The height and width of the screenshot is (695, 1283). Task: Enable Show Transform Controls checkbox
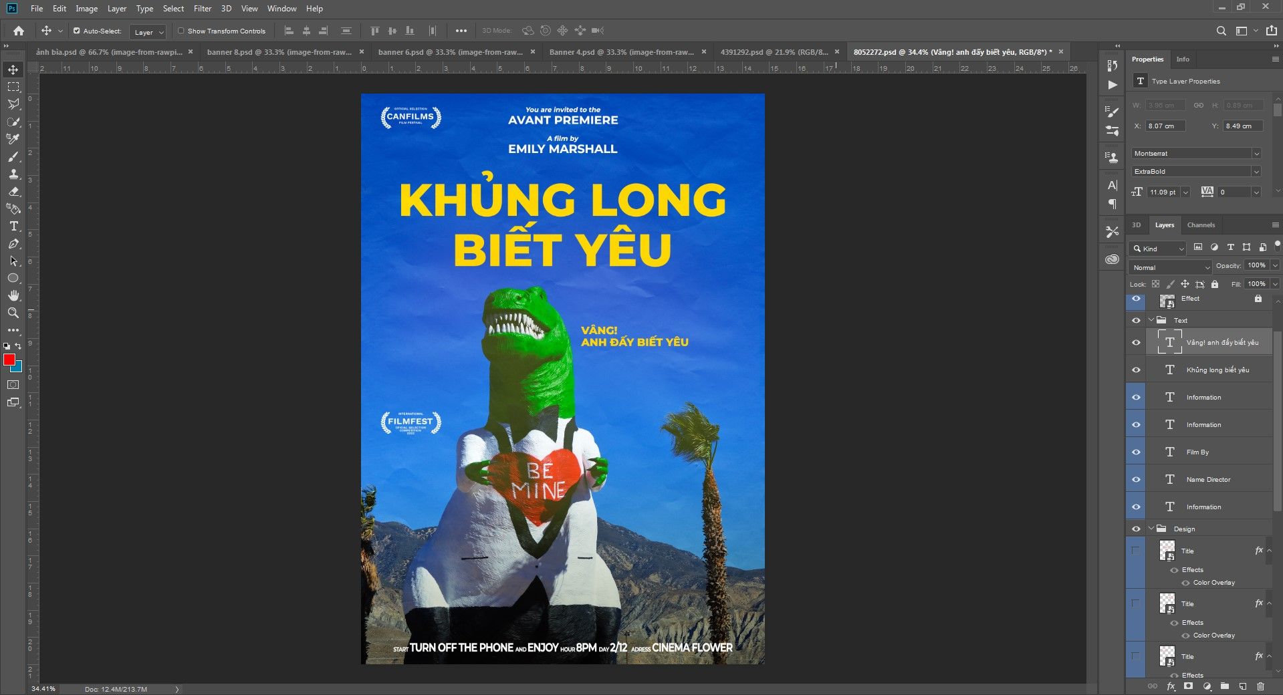tap(181, 31)
